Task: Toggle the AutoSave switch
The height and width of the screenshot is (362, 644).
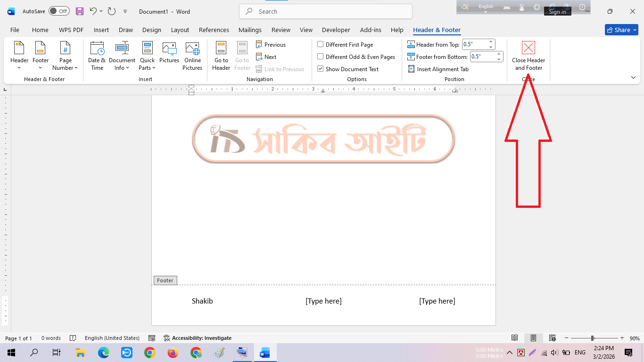Action: pos(59,11)
